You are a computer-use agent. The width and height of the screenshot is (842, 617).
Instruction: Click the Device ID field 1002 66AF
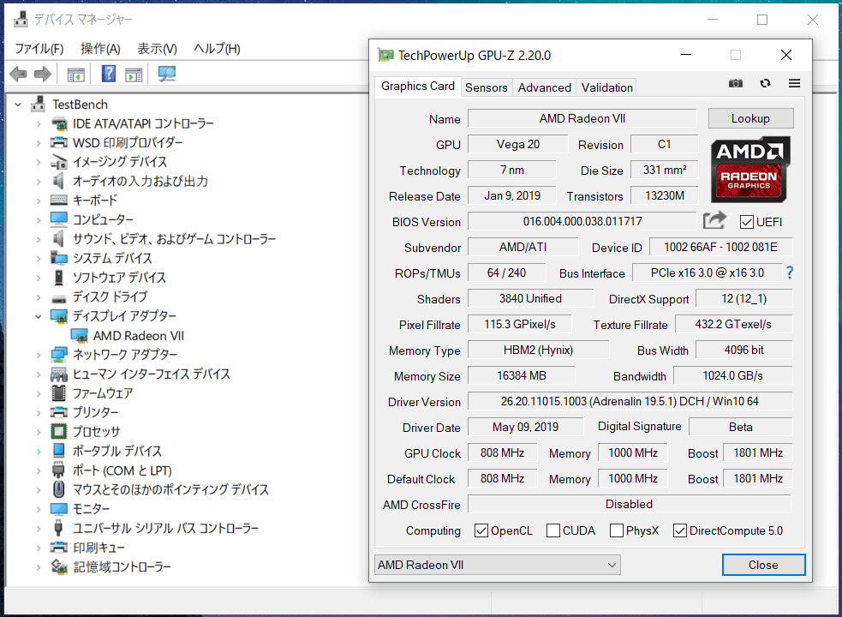click(720, 247)
